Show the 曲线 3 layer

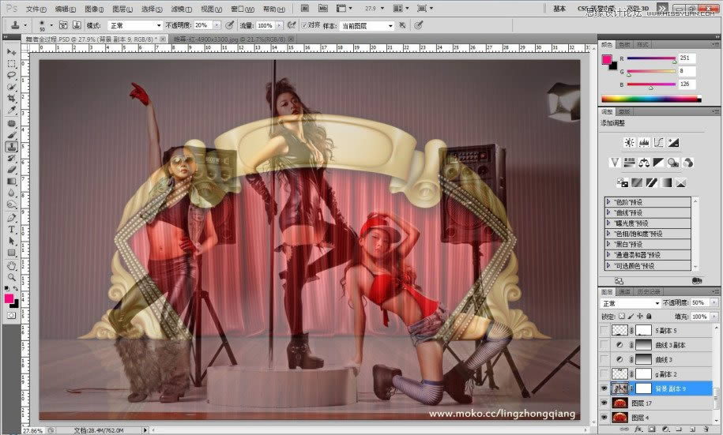605,360
